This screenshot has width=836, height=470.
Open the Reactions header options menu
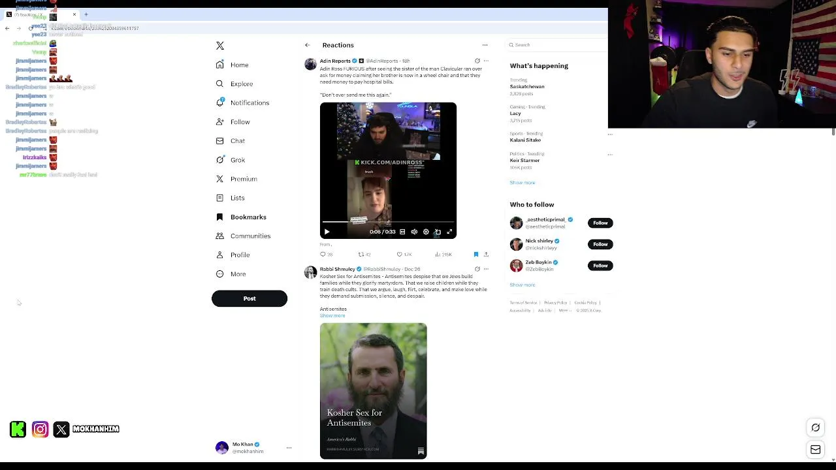point(485,45)
